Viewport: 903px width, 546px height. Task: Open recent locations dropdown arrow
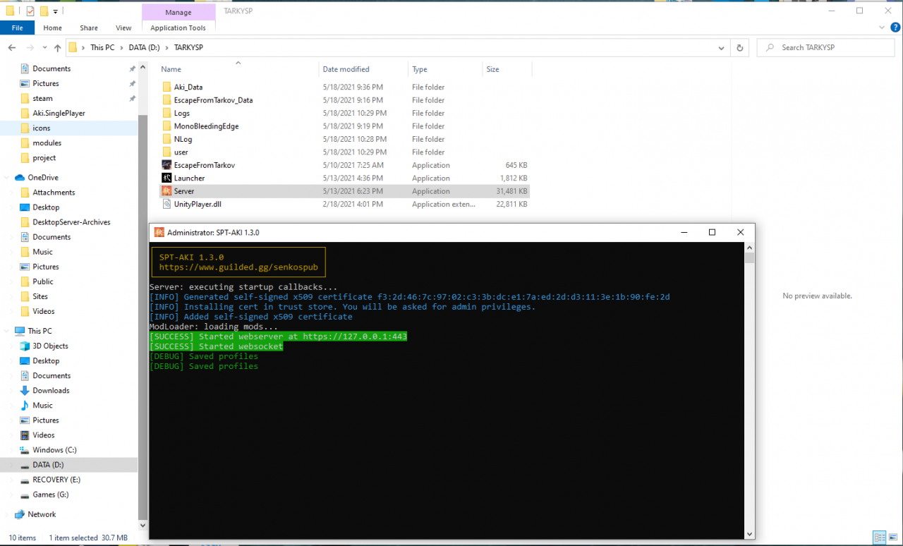pyautogui.click(x=44, y=48)
